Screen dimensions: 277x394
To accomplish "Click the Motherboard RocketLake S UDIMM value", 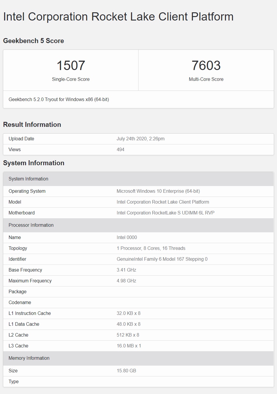I will (x=165, y=213).
